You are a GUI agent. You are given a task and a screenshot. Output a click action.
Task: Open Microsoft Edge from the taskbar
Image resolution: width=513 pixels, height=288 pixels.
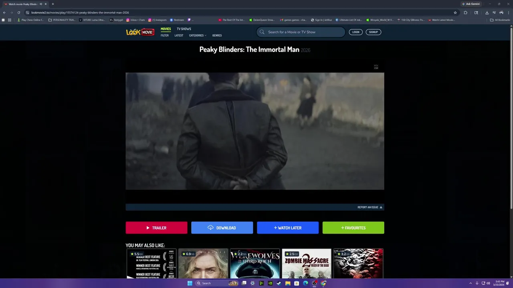pos(305,283)
